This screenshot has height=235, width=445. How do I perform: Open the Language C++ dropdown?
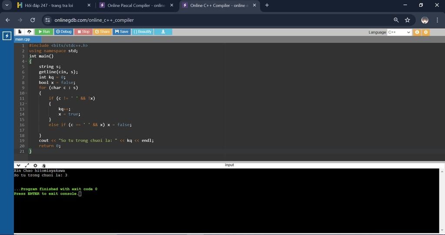[399, 32]
